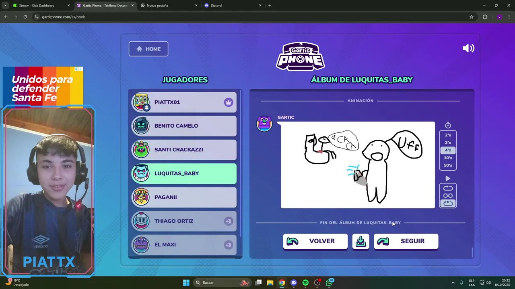Open WhatsApp from the taskbar

[330, 283]
